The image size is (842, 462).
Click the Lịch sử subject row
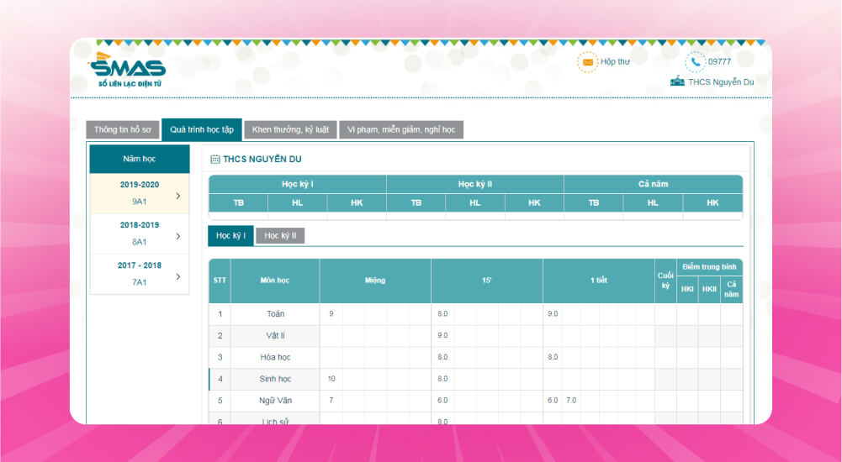tap(476, 418)
